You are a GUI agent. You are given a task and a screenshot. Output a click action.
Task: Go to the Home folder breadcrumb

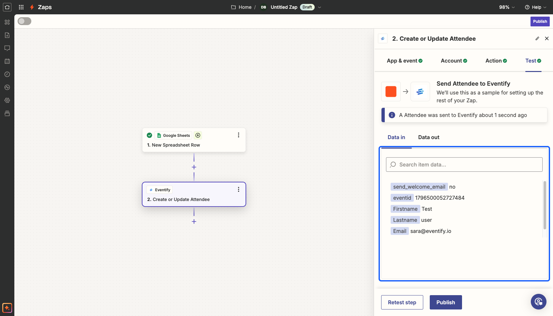tap(241, 7)
